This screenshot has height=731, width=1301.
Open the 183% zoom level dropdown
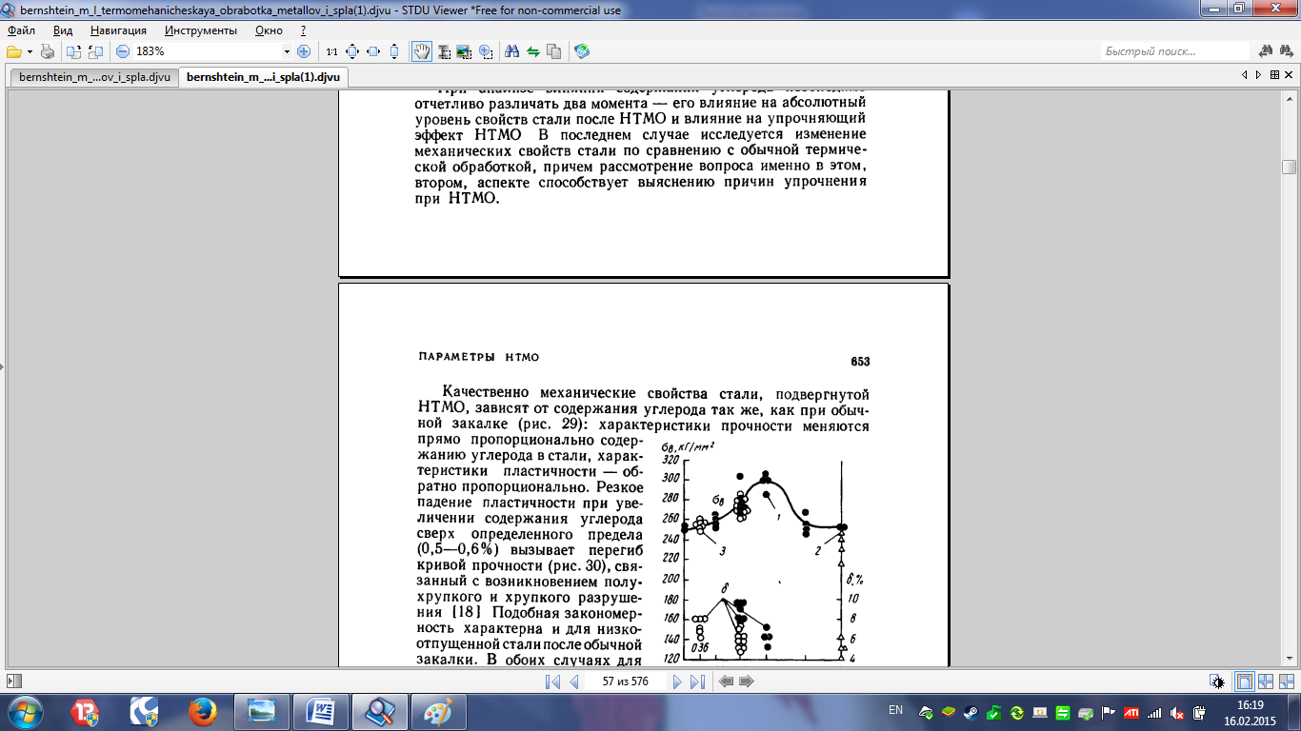click(287, 51)
